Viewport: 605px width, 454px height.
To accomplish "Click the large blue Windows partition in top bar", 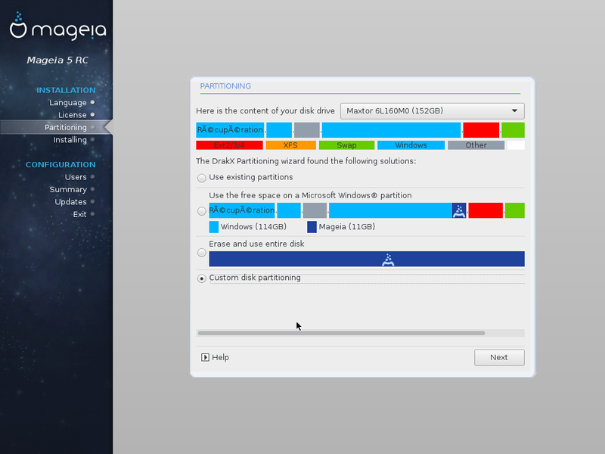I will 391,130.
